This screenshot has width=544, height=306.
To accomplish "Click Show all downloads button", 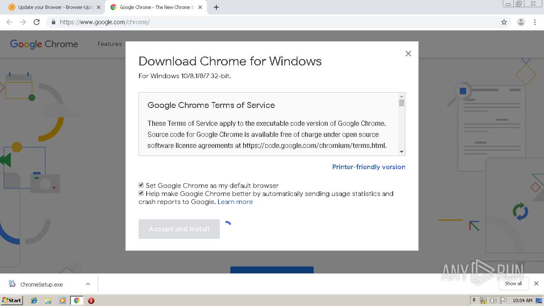I will click(x=513, y=283).
